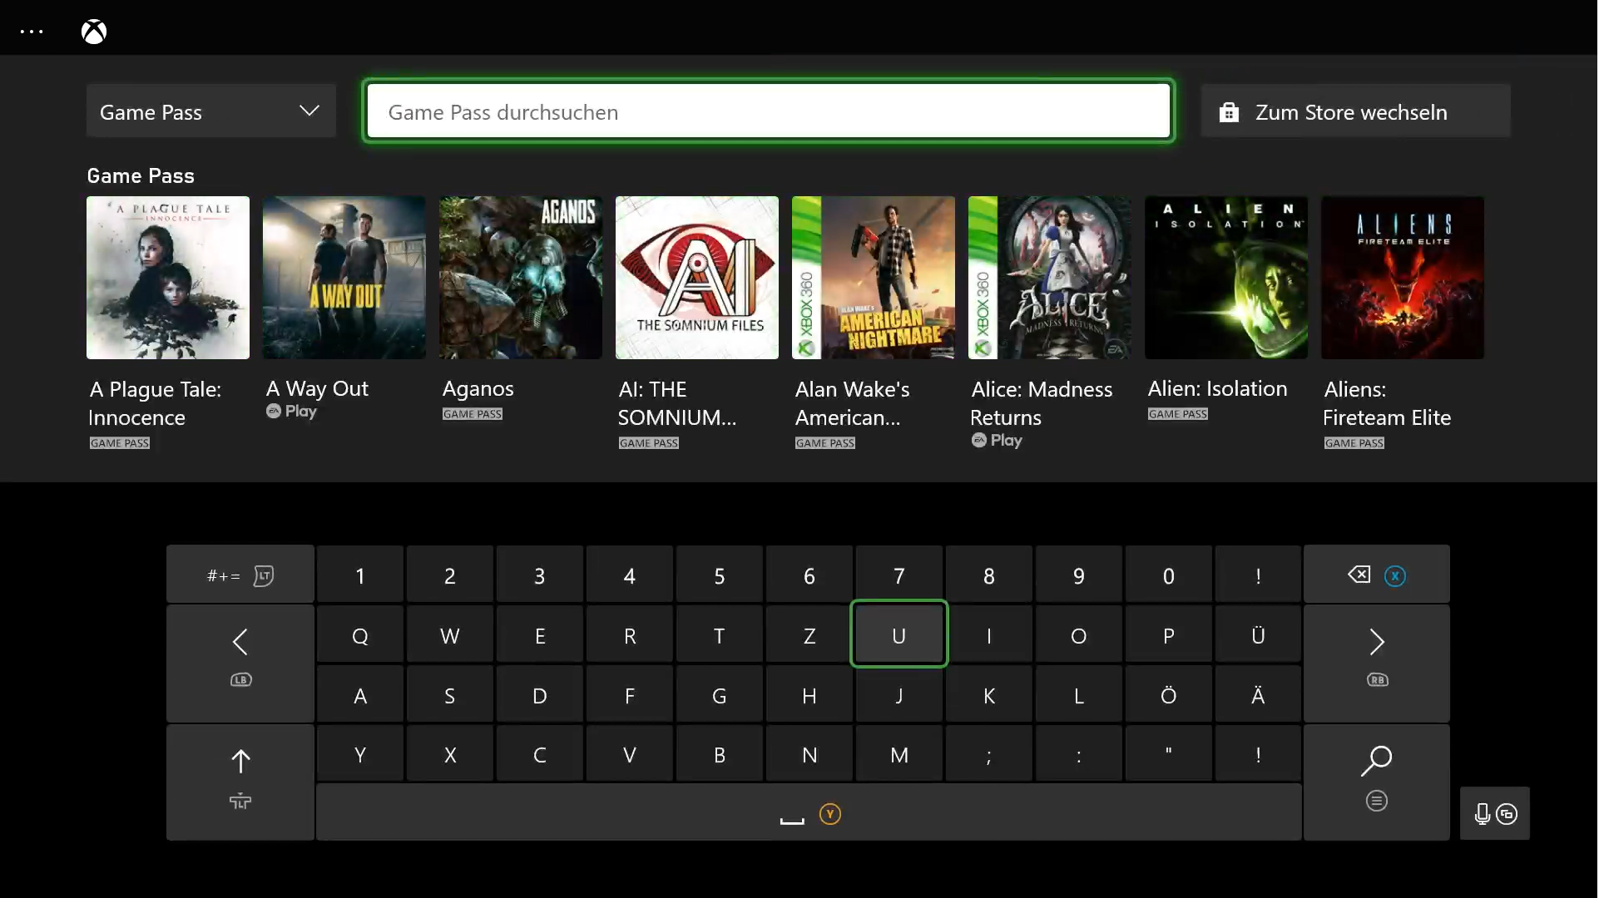Tap the Ä umlaut key

tap(1259, 695)
